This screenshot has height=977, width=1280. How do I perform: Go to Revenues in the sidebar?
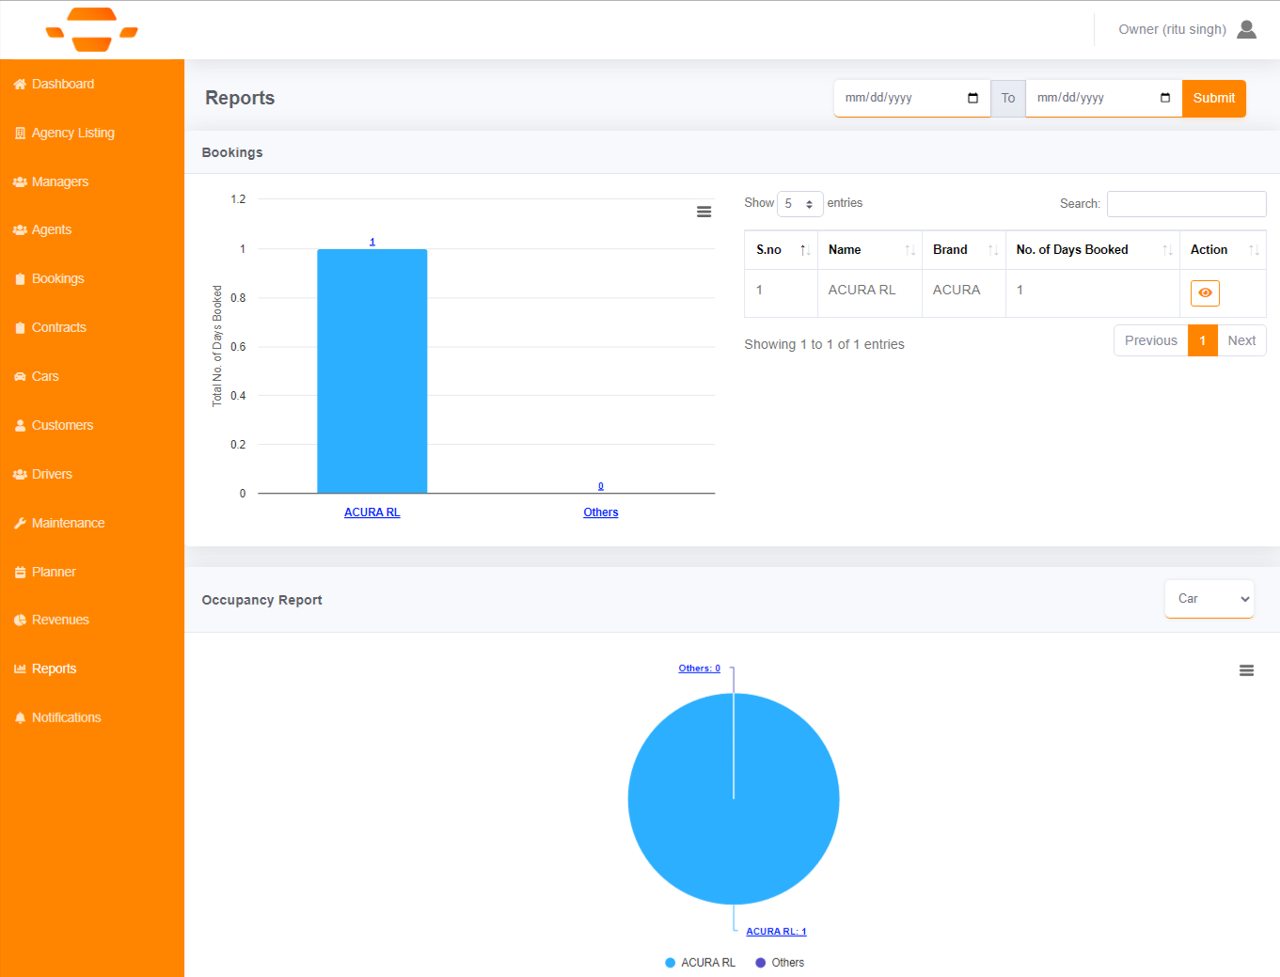pos(60,620)
